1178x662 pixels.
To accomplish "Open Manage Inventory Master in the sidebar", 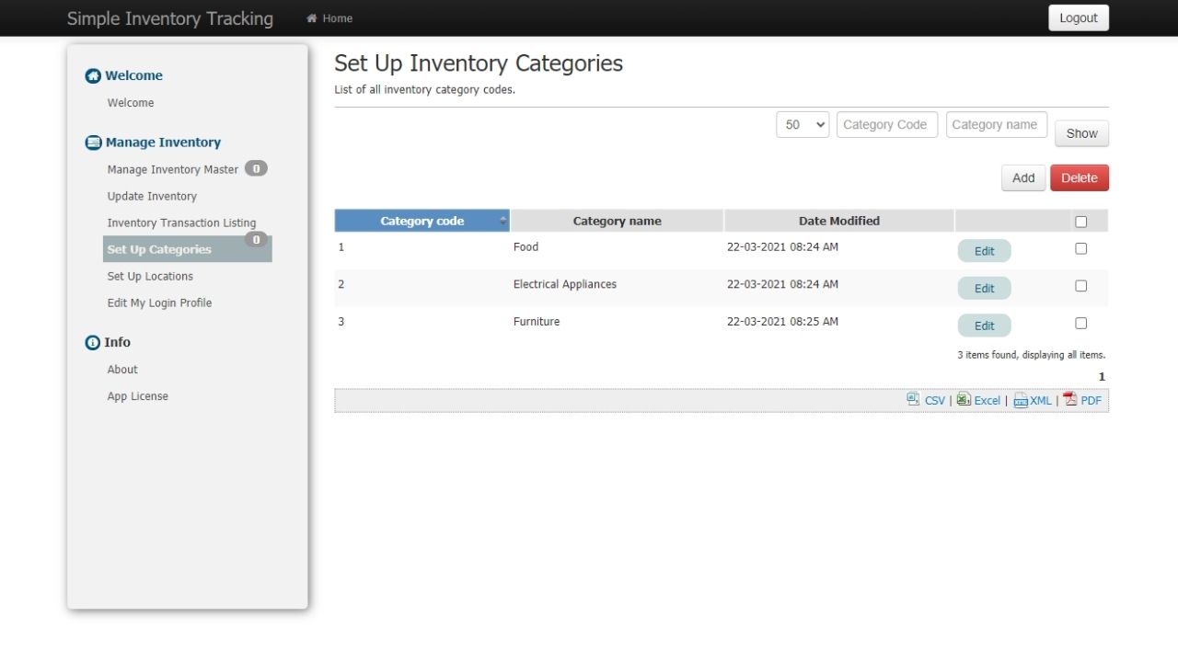I will (x=172, y=169).
